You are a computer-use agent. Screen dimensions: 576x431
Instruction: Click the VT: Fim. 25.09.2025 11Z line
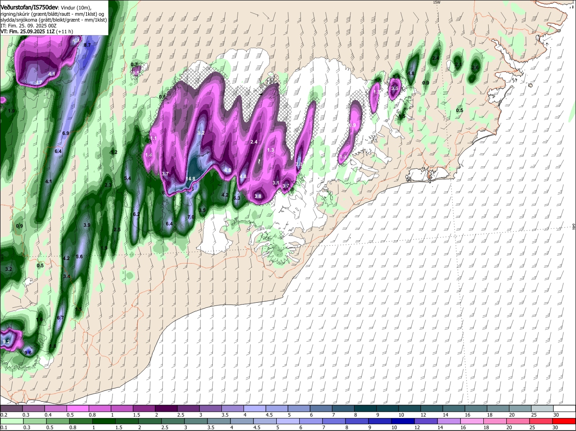[x=36, y=31]
